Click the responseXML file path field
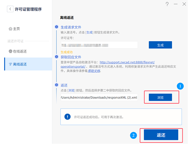Viewport: 188px width, 145px height. pyautogui.click(x=99, y=97)
